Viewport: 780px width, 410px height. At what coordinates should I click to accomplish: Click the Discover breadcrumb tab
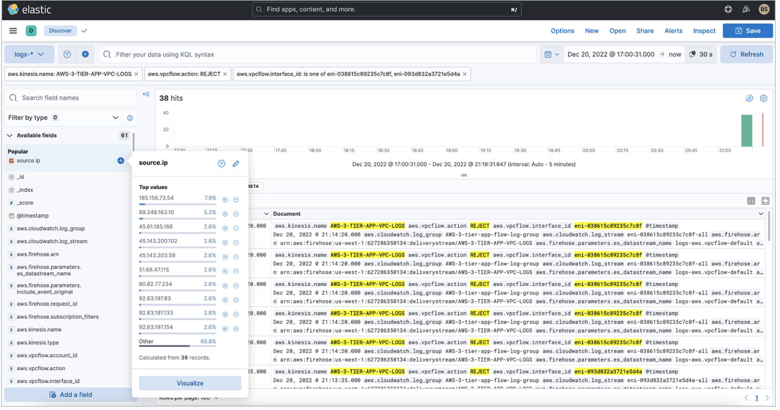pos(60,30)
